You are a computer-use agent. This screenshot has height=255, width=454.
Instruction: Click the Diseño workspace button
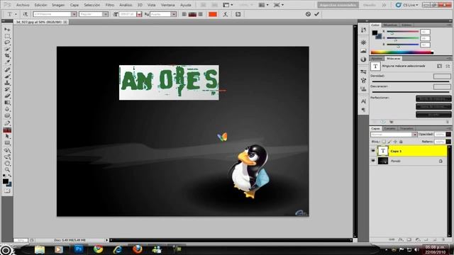point(370,5)
